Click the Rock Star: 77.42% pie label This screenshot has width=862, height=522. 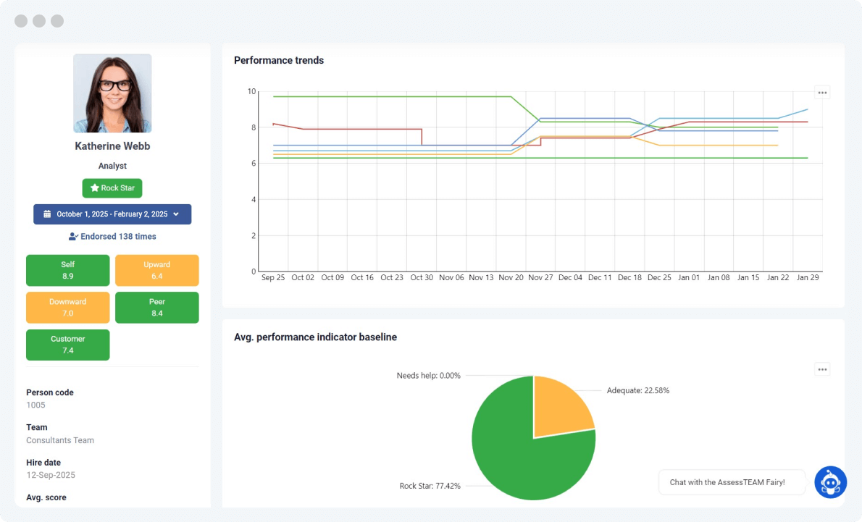pos(430,486)
